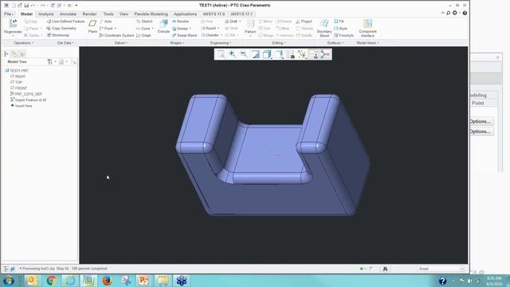Start a new Sketch
Viewport: 510px width, 287px height.
coord(144,22)
